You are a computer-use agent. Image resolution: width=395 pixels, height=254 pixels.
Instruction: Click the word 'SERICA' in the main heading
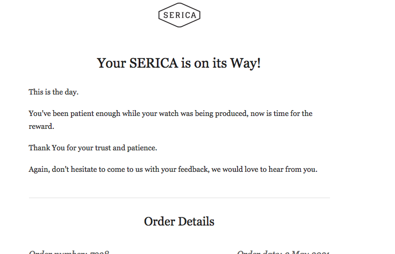coord(154,63)
